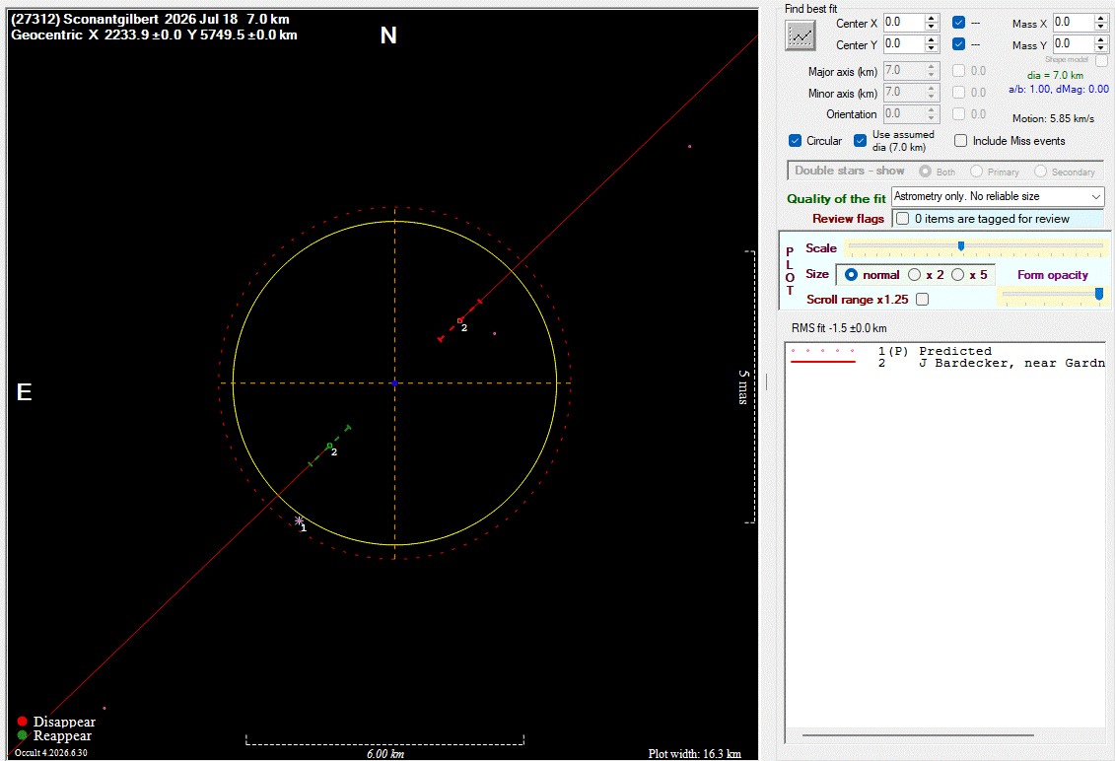Toggle the Shape model checkbox

tap(1101, 61)
